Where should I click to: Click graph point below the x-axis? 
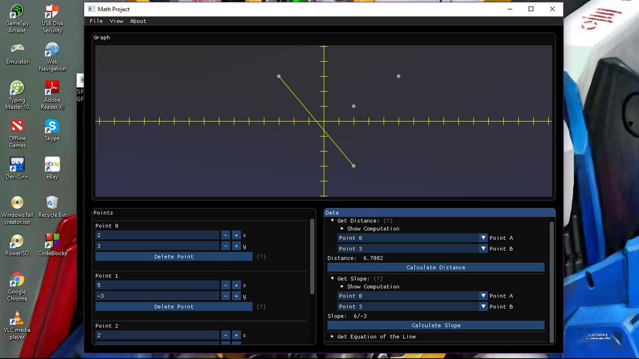[354, 166]
